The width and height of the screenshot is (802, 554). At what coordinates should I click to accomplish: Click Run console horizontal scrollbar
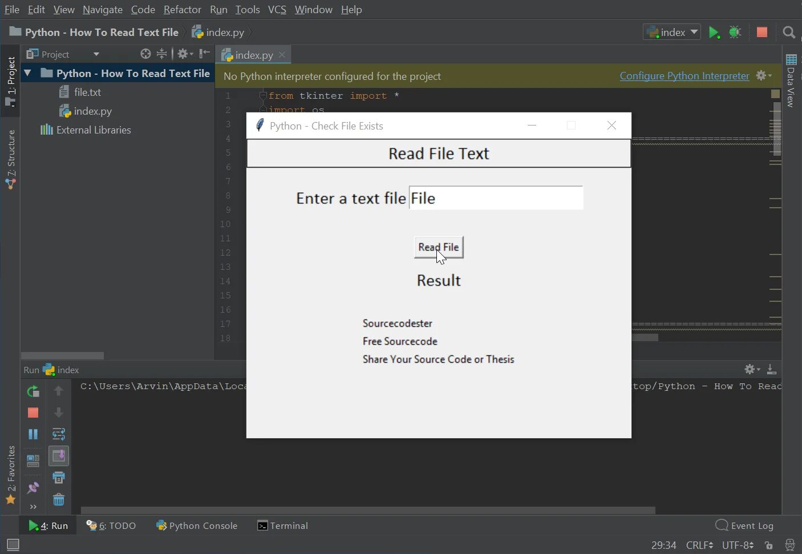368,510
